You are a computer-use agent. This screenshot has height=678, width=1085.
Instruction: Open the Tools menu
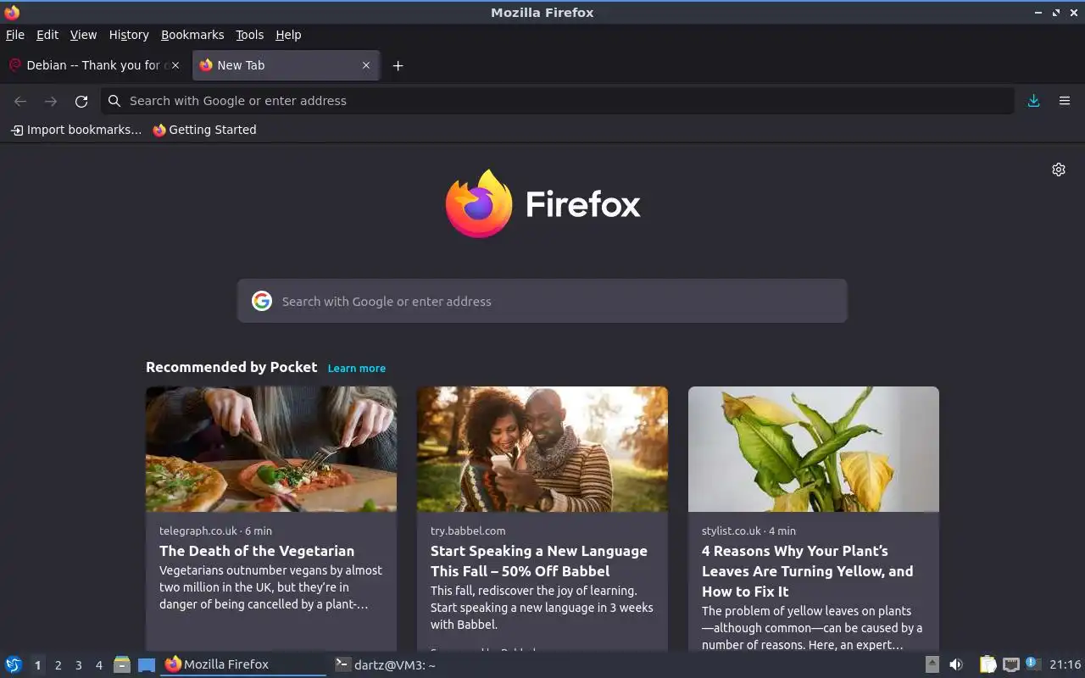(249, 35)
